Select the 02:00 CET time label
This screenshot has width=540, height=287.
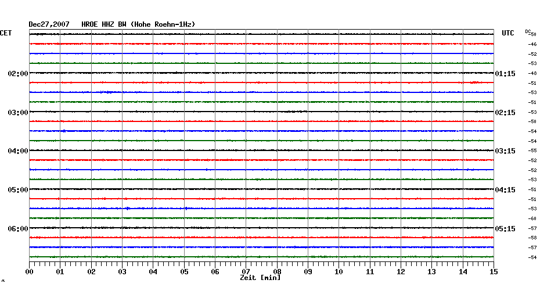(x=18, y=74)
